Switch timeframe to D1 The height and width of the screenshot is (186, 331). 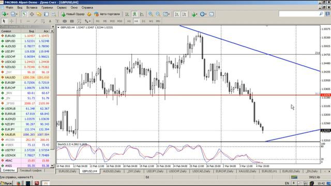144,21
